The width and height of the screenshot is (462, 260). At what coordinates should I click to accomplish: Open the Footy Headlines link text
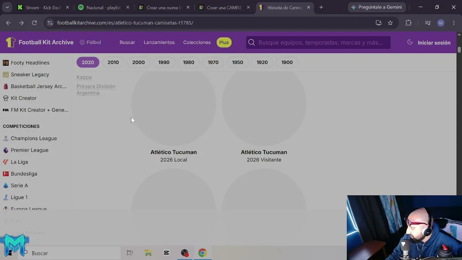30,63
